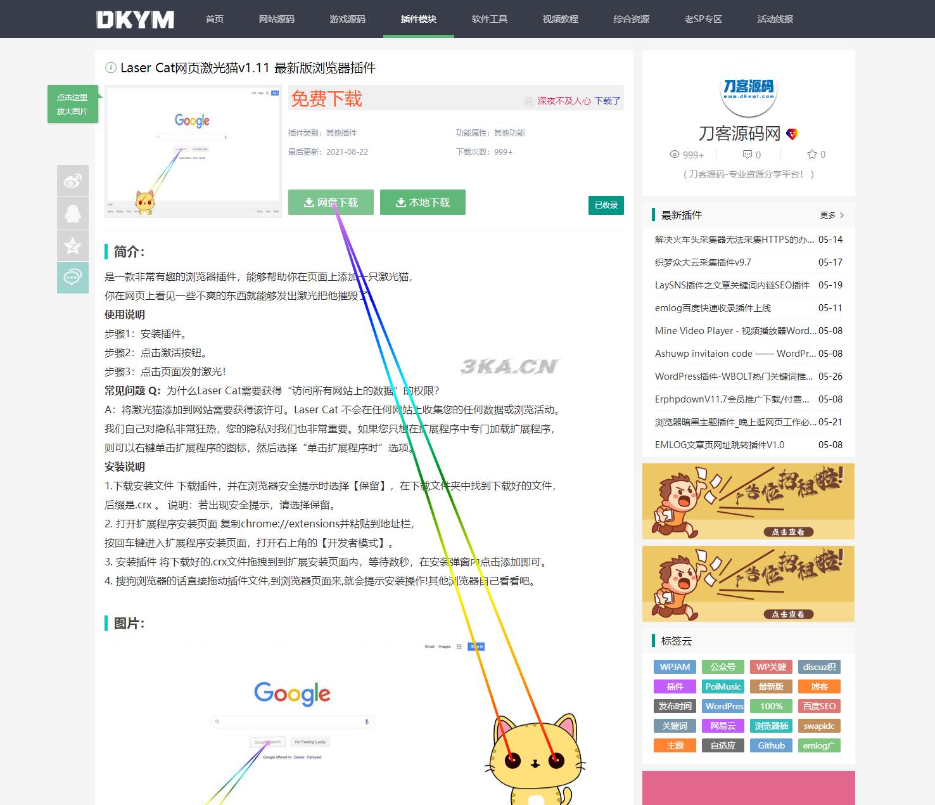This screenshot has height=805, width=935.
Task: Open the 织梦众大云采集插件v9.7 link
Action: tap(703, 262)
